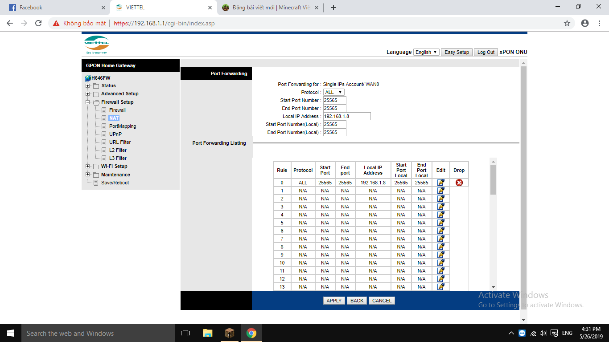Click the Viettel logo
Screen dimensions: 609x342
[x=96, y=45]
